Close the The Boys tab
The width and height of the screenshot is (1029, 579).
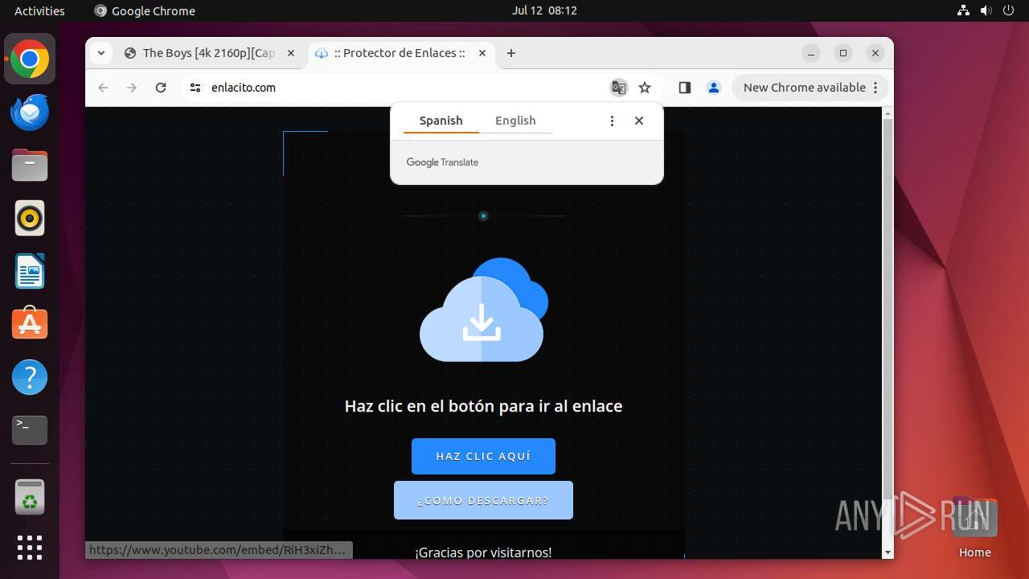pos(291,53)
